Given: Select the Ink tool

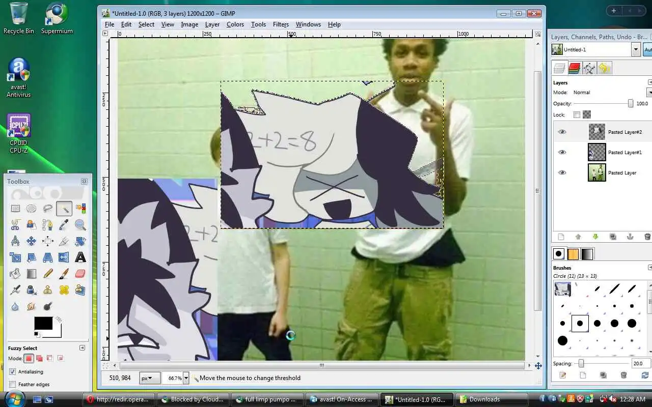Looking at the screenshot, I should coord(32,290).
